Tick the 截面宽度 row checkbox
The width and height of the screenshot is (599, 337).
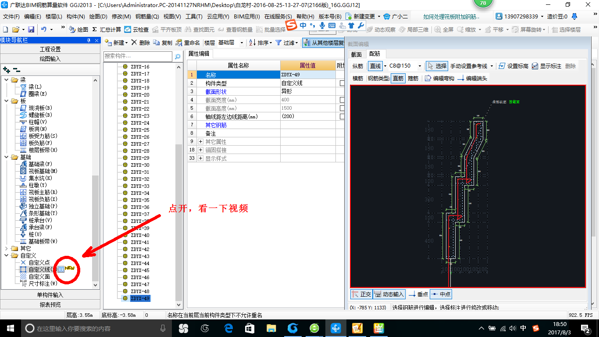click(342, 100)
